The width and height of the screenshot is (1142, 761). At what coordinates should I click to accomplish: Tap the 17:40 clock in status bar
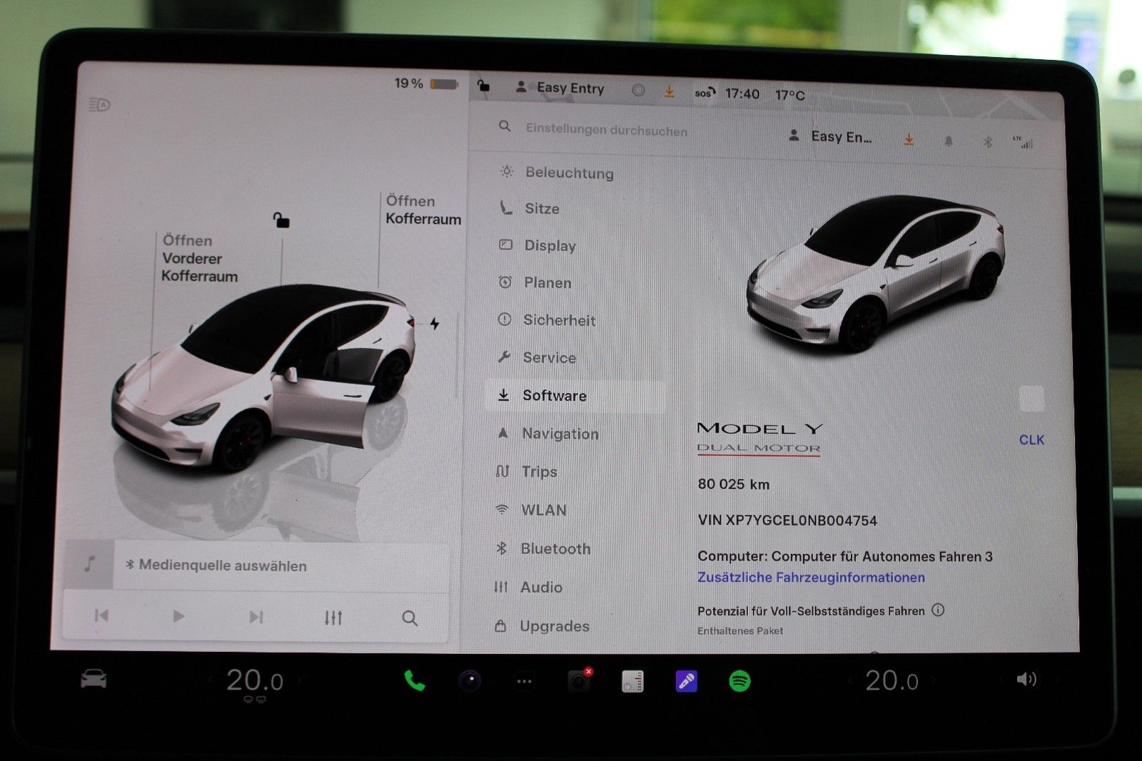742,93
